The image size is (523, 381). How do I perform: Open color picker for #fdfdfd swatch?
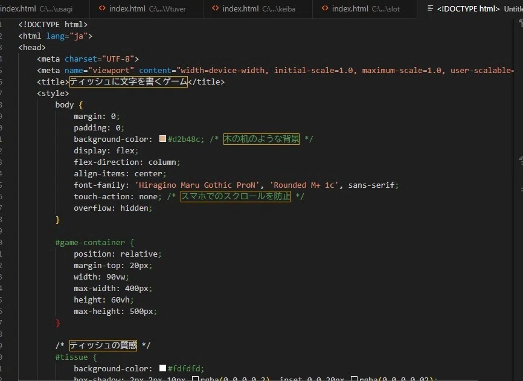[163, 368]
